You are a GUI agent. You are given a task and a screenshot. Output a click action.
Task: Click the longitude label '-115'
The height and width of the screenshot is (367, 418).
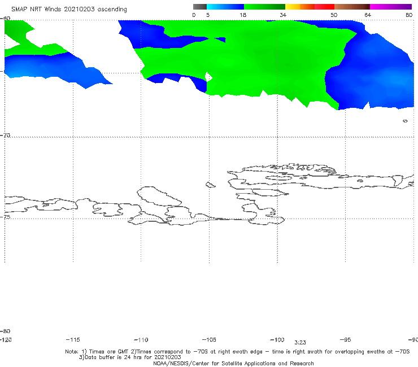[x=73, y=339]
